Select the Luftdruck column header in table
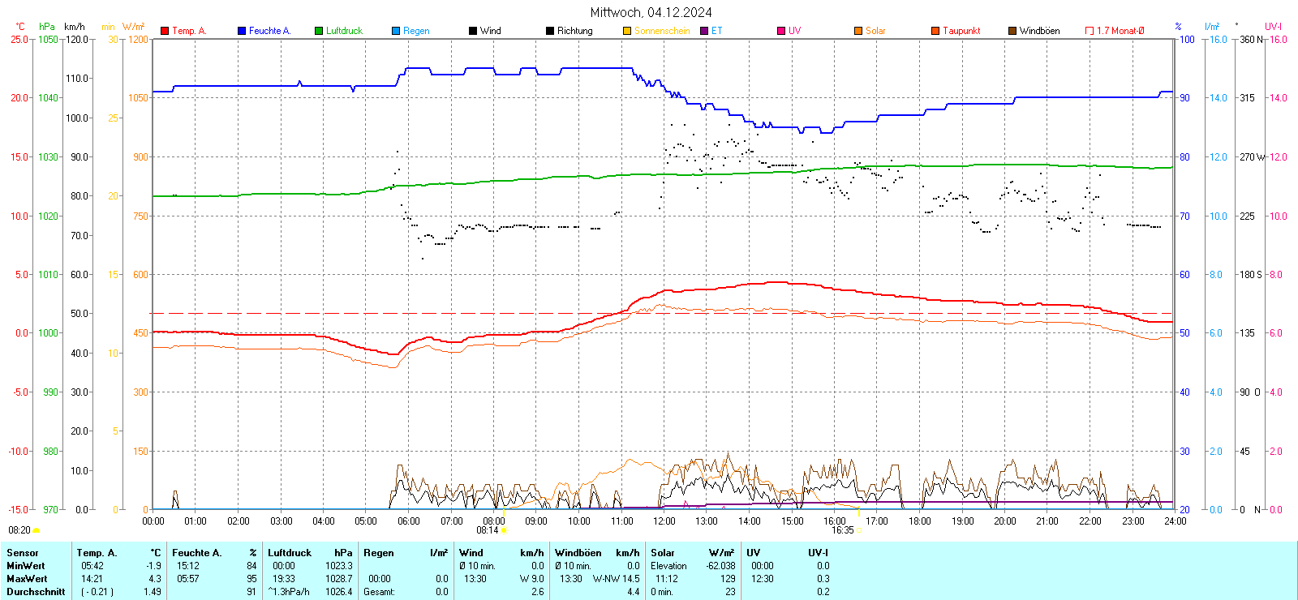This screenshot has height=600, width=1298. (x=290, y=553)
